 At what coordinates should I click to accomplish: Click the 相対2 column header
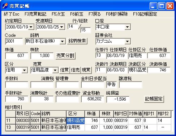coord(164,114)
